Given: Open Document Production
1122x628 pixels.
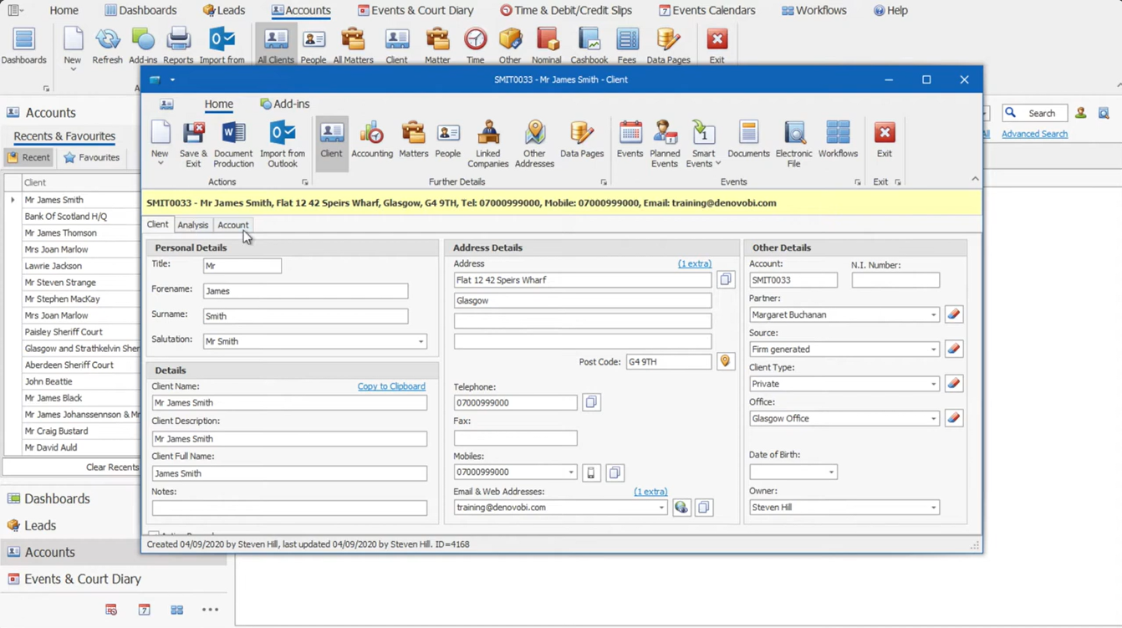Looking at the screenshot, I should coord(232,142).
